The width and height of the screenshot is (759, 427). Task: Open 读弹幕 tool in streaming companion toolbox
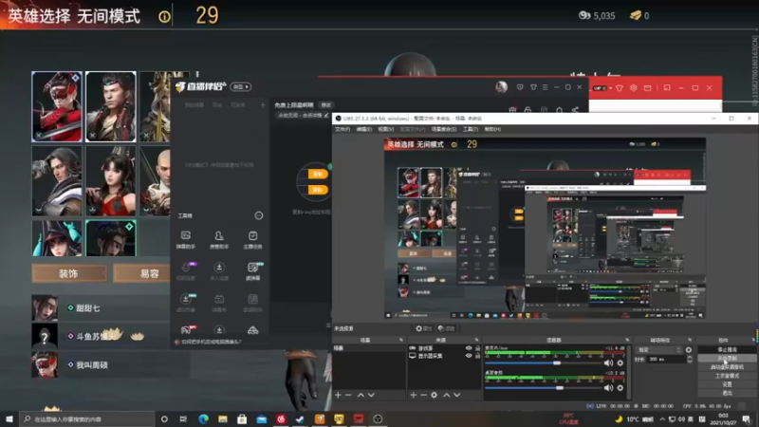tap(252, 271)
